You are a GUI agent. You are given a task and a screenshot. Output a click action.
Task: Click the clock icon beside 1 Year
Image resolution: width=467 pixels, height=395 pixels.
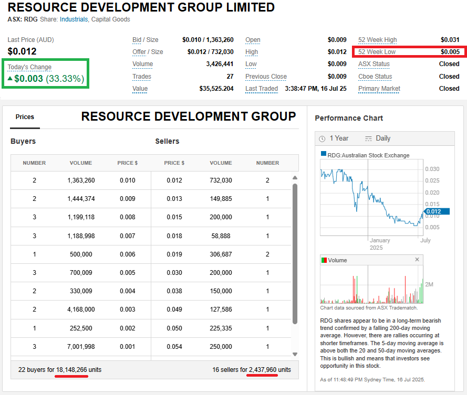tap(322, 138)
